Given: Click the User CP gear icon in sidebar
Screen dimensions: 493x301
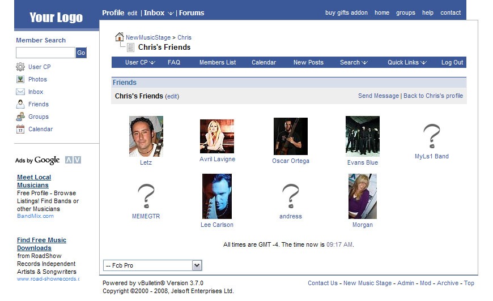Looking at the screenshot, I should (x=20, y=67).
